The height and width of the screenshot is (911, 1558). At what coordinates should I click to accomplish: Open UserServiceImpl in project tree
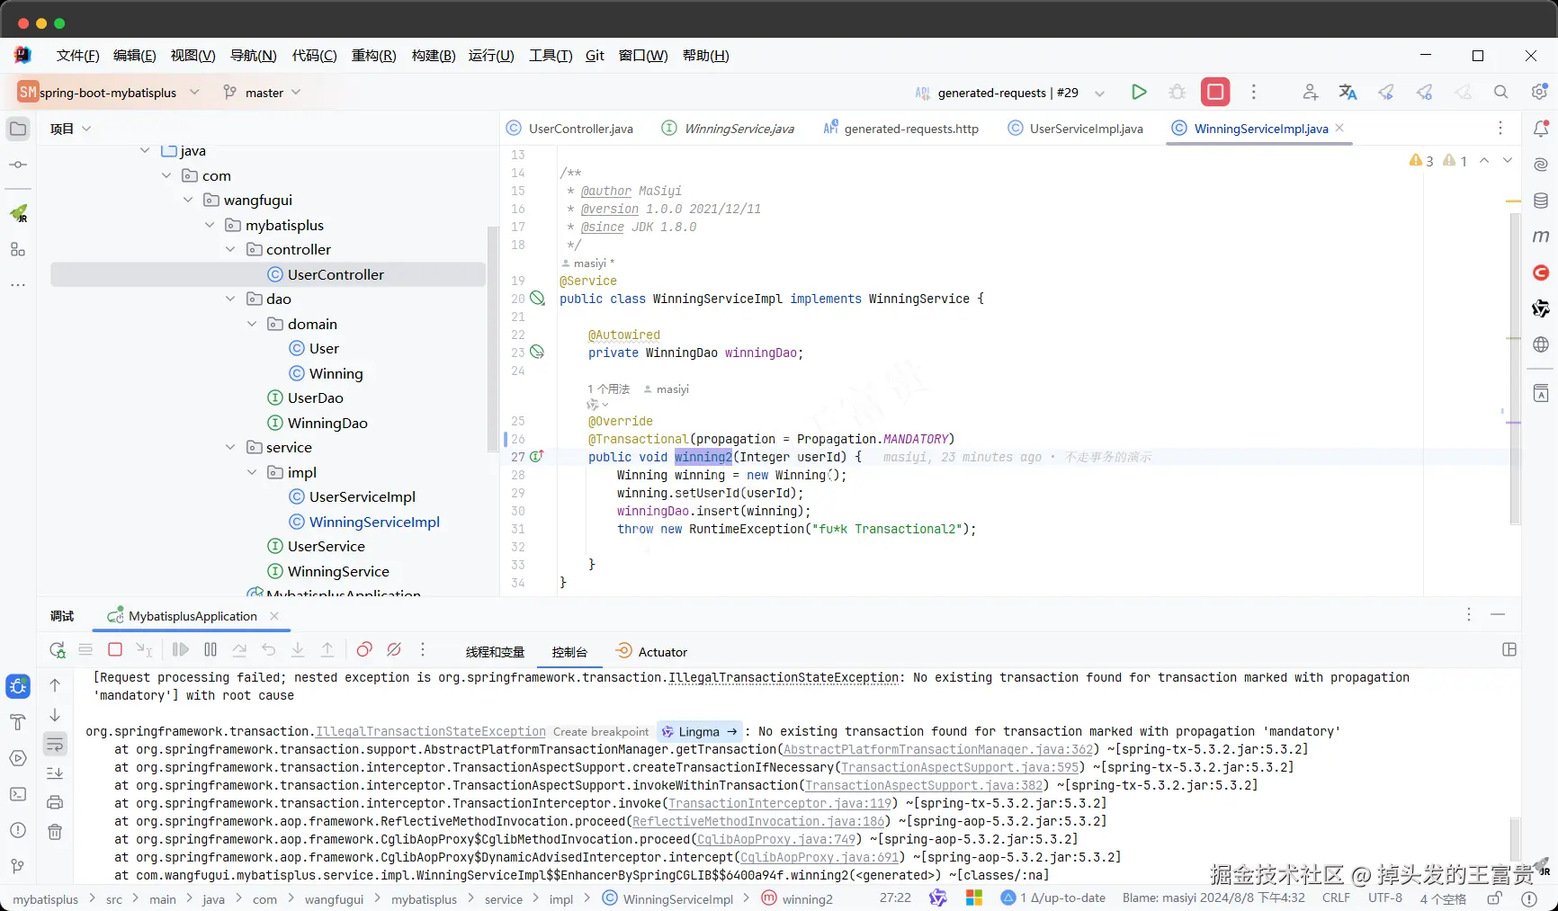(x=362, y=496)
